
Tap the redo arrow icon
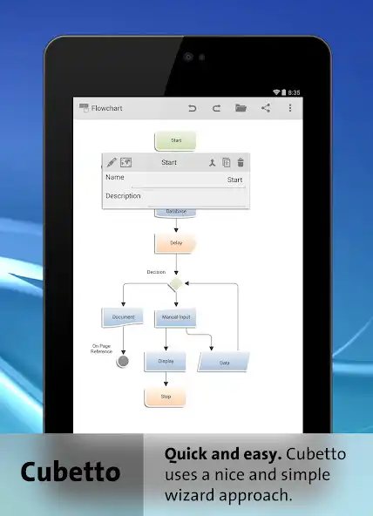pos(216,108)
